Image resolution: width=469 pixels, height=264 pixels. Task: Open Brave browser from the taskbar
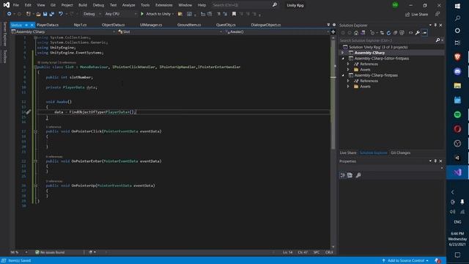click(x=457, y=57)
